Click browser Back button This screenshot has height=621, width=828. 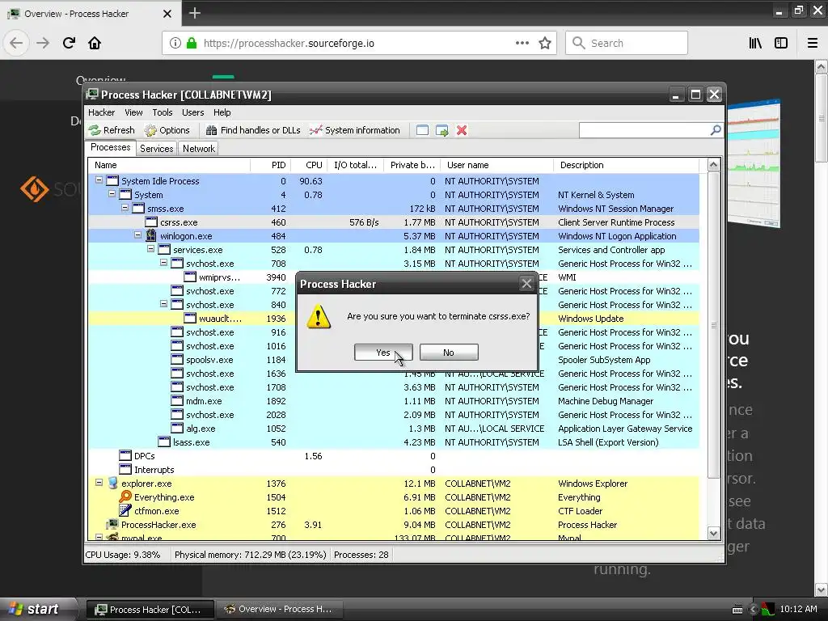coord(16,43)
